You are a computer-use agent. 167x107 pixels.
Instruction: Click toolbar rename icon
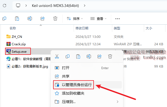coord(30,19)
